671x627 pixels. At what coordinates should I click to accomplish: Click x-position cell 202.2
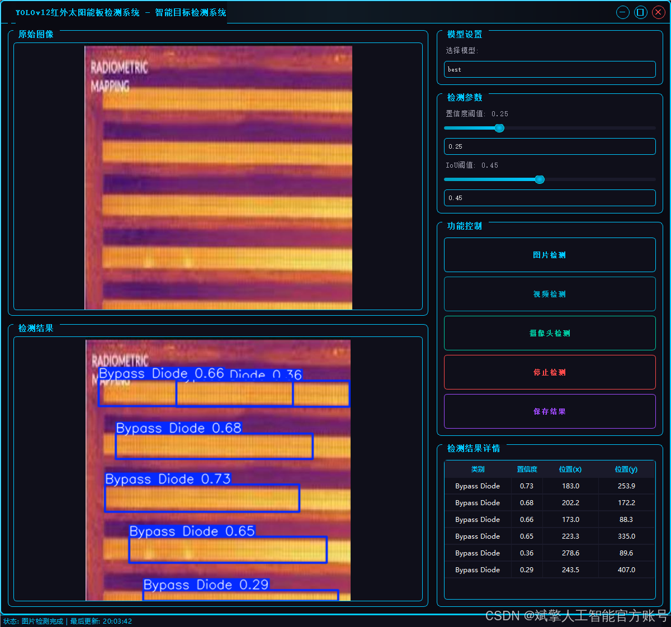tap(570, 503)
